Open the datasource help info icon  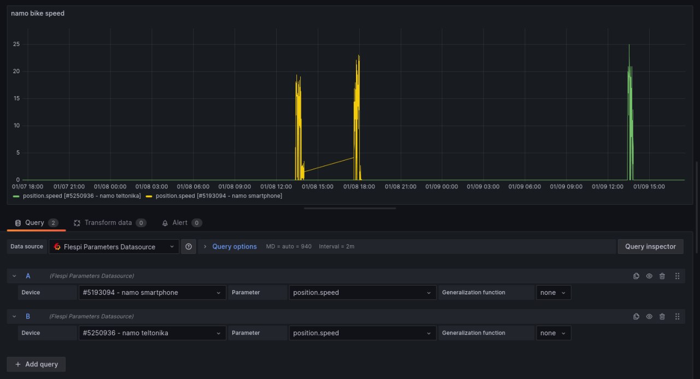tap(188, 246)
